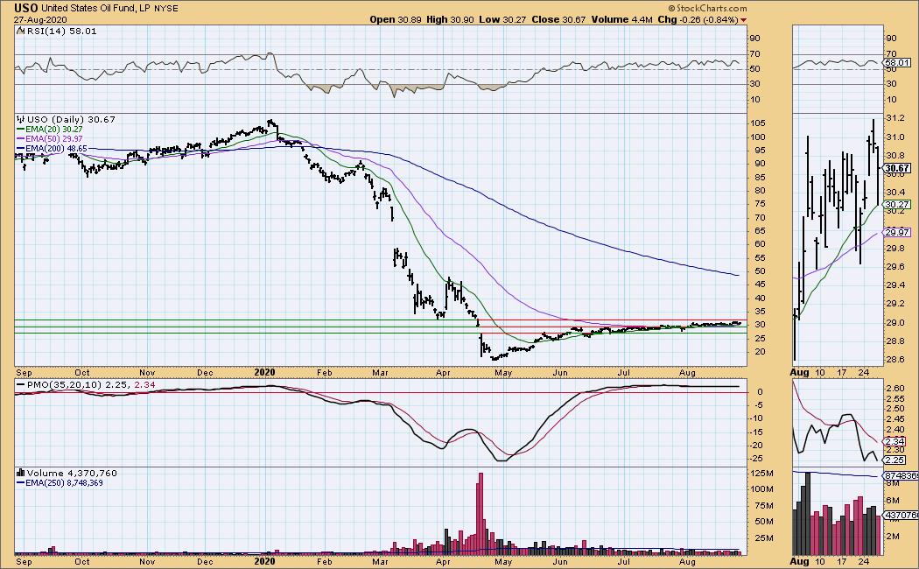This screenshot has height=569, width=919.
Task: Click the bold Aug label under the mini price chart
Action: coord(799,373)
